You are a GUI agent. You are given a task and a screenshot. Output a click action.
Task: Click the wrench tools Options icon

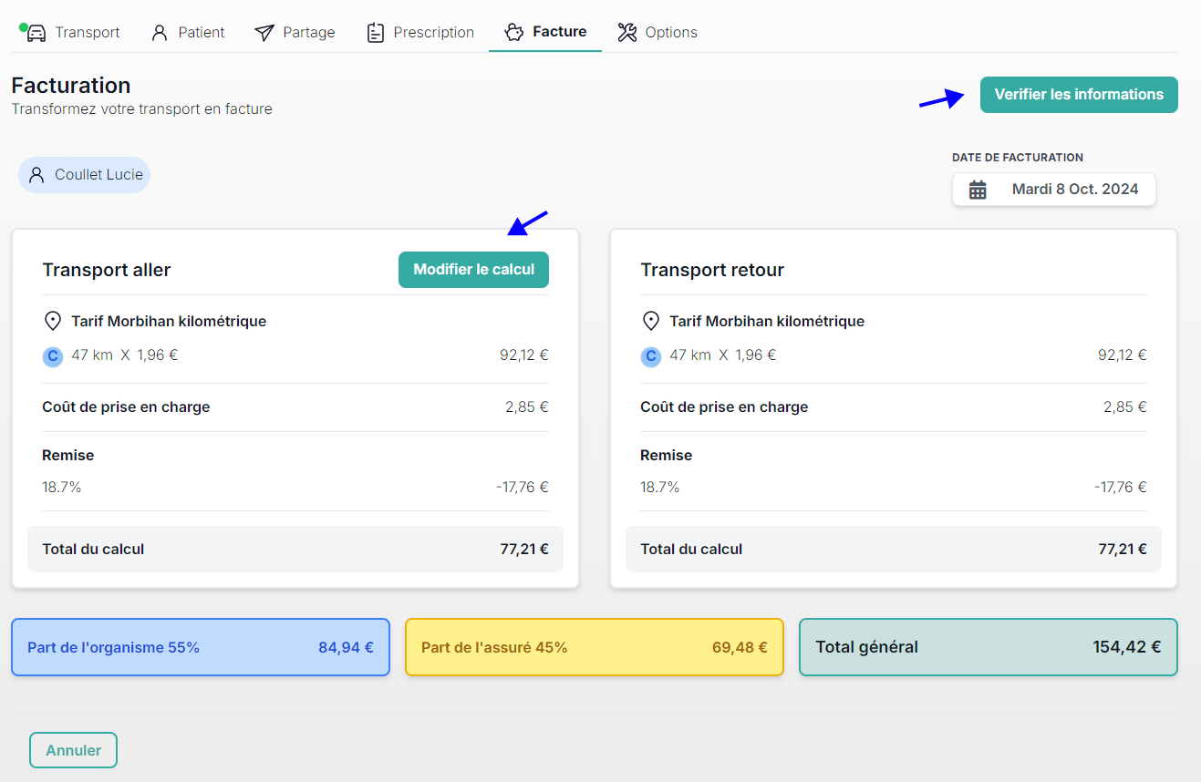[627, 32]
